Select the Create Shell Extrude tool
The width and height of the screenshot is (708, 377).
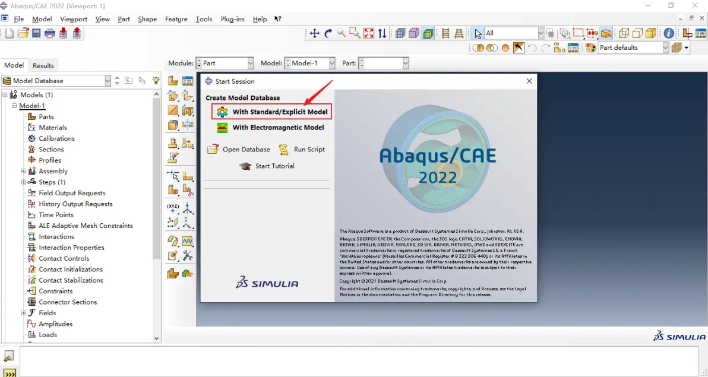pyautogui.click(x=187, y=96)
